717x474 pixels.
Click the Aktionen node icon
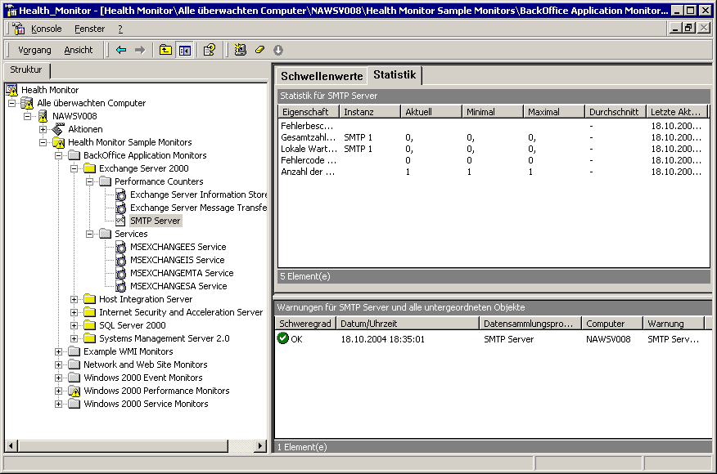59,129
